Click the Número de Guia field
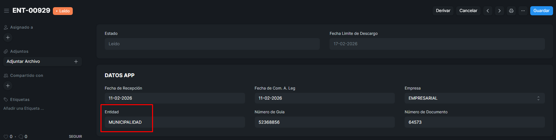The image size is (556, 140). 324,122
